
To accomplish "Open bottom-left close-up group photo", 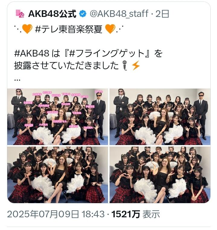I will click(x=58, y=175).
